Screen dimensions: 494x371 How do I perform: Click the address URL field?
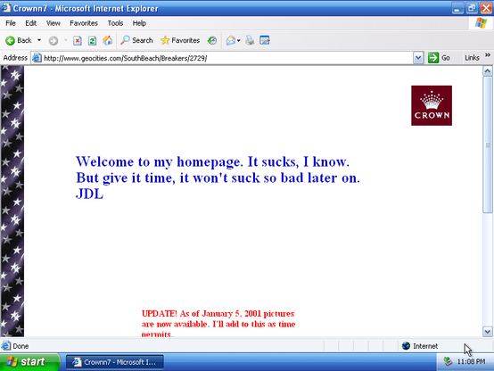227,58
